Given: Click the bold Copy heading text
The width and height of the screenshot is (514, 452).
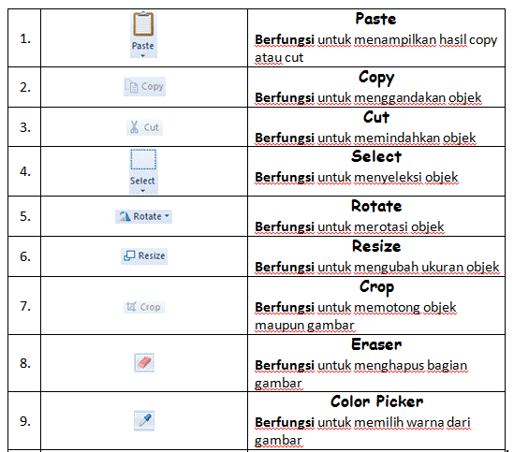Looking at the screenshot, I should (376, 78).
